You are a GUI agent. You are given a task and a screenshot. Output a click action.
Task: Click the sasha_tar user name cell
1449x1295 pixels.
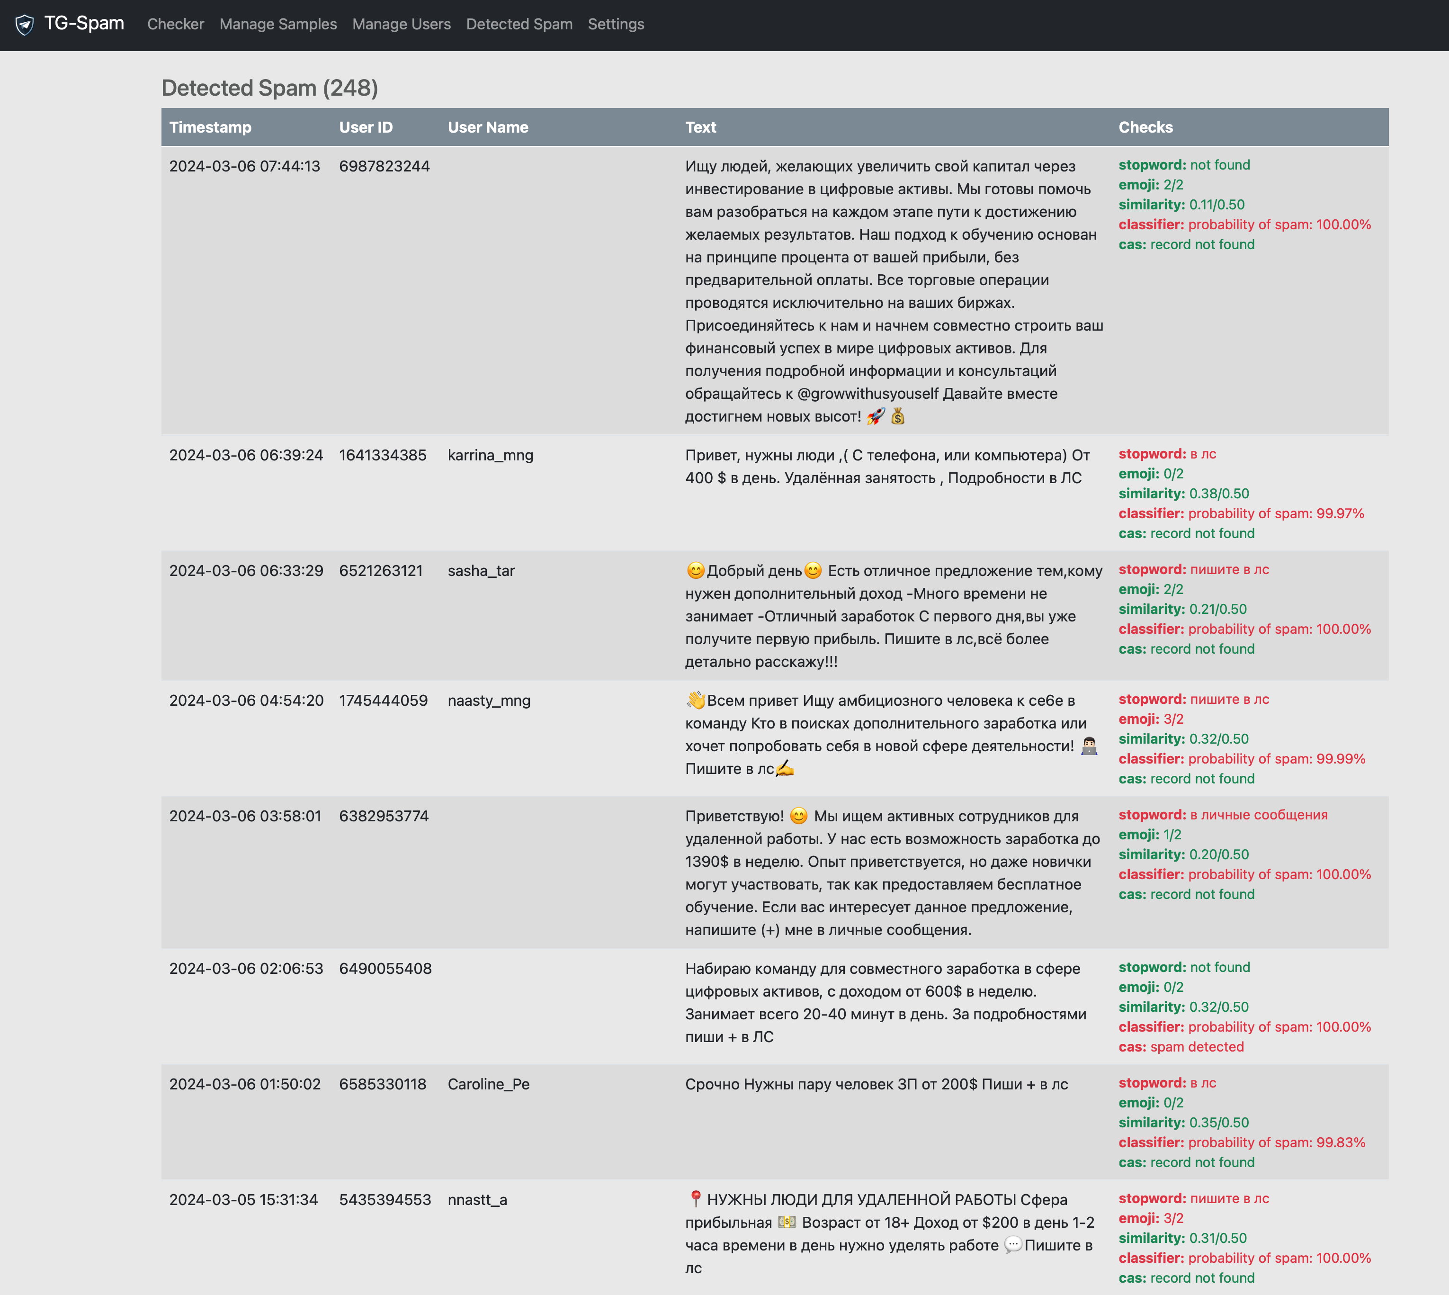tap(481, 571)
